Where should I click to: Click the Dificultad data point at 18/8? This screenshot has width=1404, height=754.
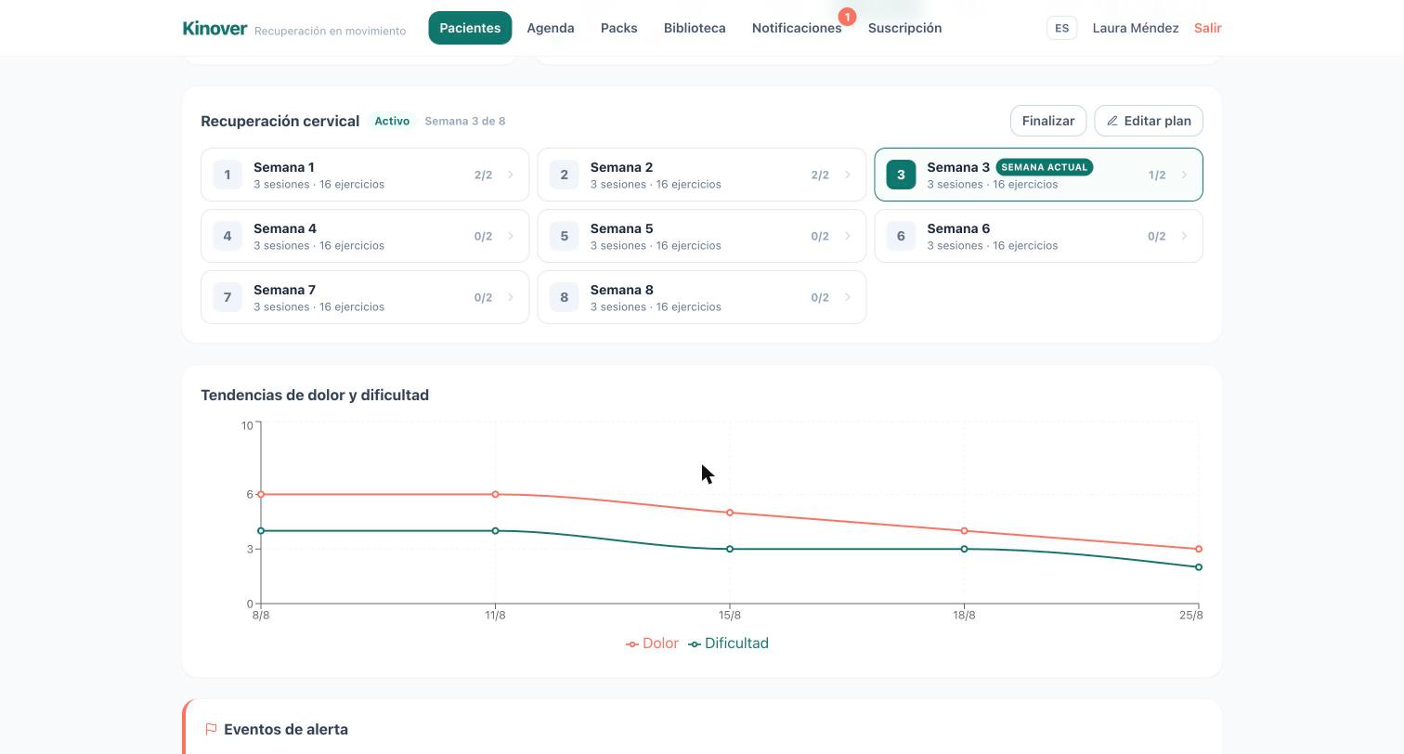pos(965,549)
